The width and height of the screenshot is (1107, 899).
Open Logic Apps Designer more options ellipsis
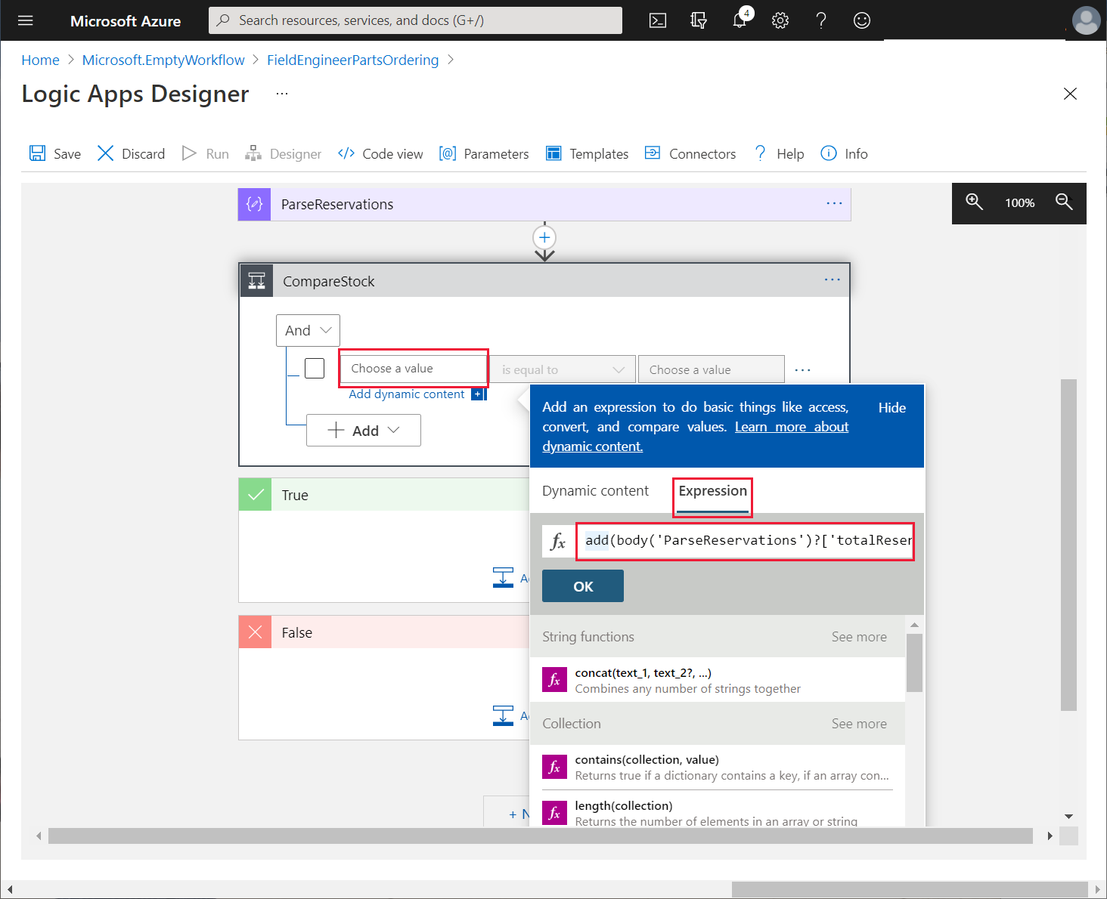(x=282, y=93)
